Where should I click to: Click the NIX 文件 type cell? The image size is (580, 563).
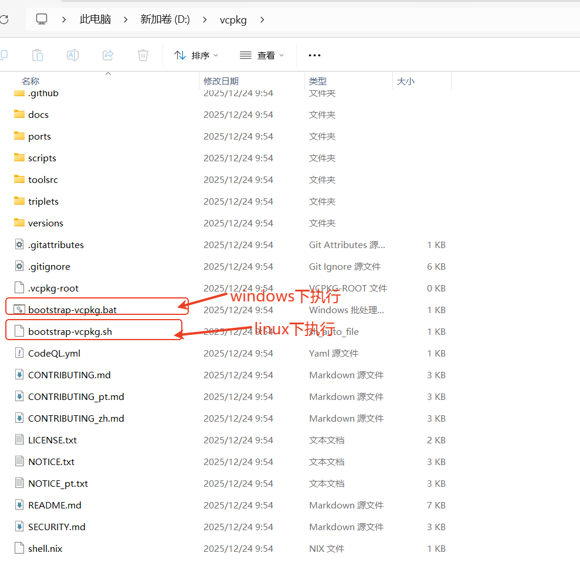(x=327, y=548)
